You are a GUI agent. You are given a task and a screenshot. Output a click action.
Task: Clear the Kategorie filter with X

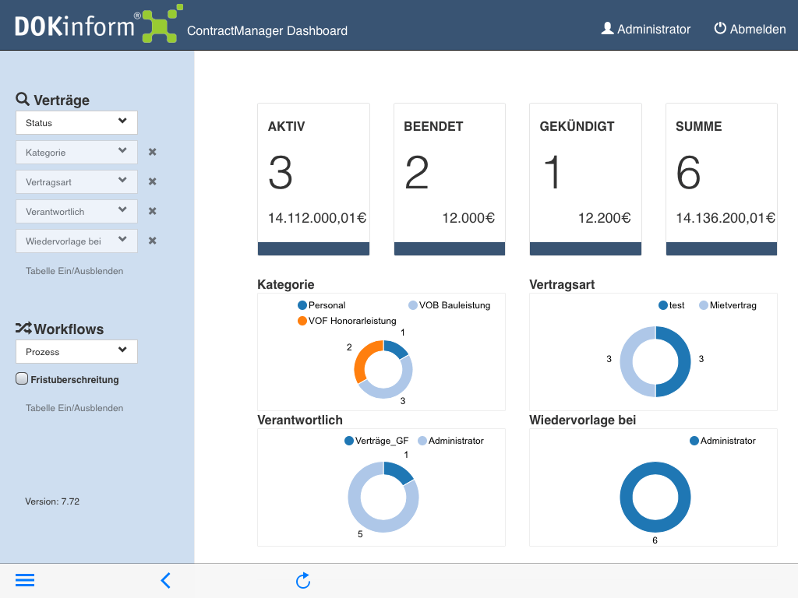153,152
